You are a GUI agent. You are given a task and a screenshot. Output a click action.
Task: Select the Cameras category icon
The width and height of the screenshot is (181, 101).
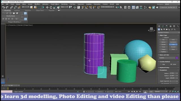pos(167,29)
